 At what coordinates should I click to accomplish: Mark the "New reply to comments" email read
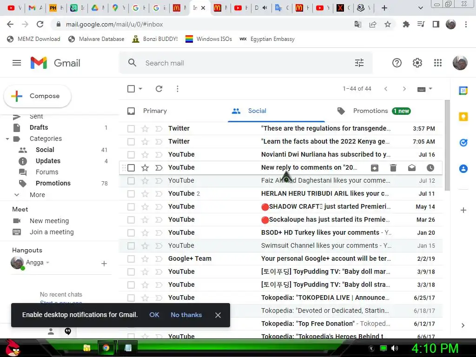412,167
